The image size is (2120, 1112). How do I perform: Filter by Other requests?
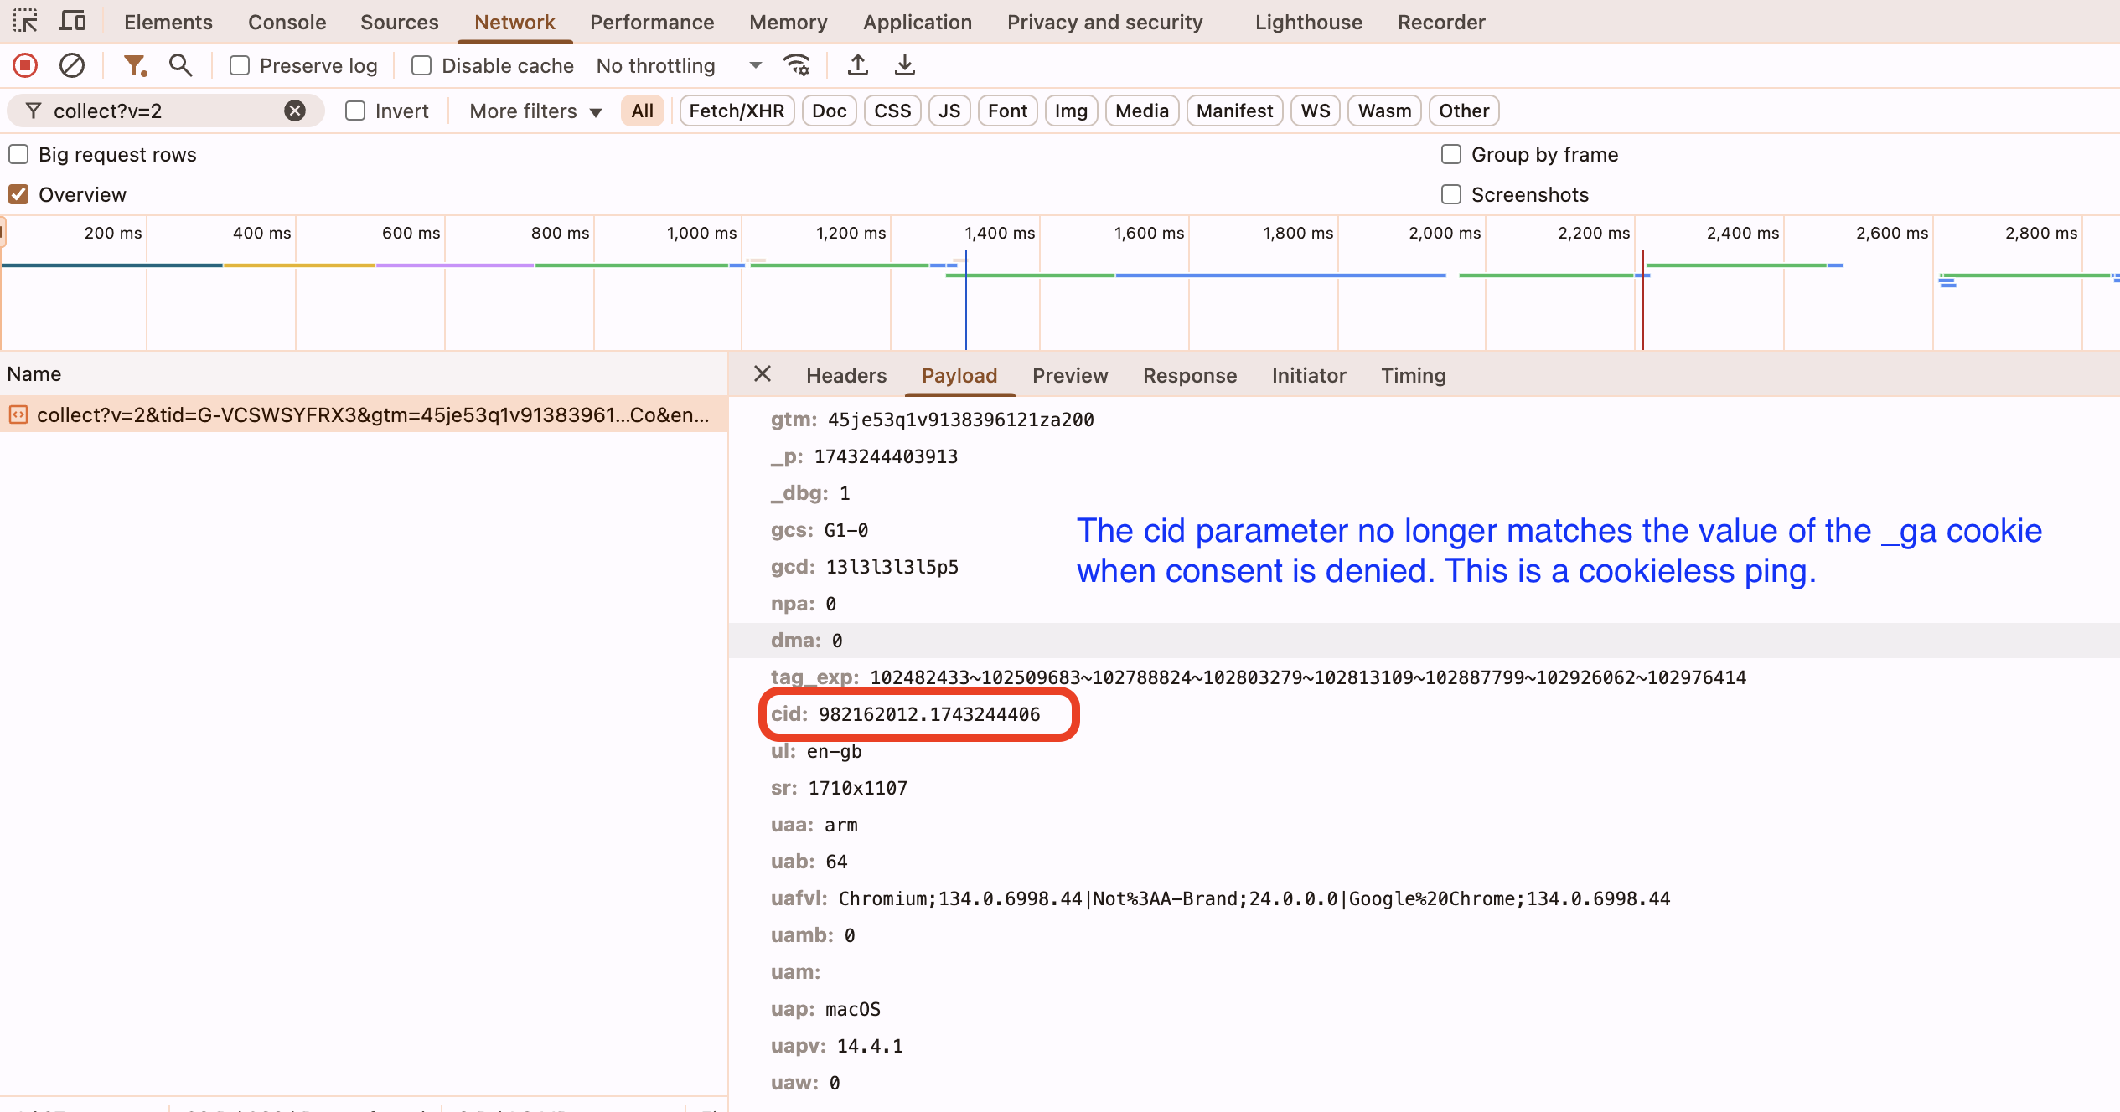1464,111
